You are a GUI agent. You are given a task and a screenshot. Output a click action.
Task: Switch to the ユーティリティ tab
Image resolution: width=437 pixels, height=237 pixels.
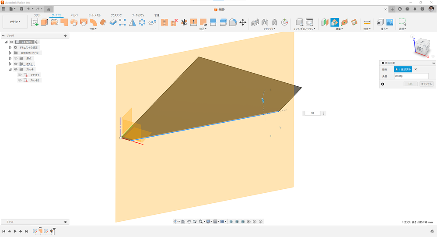138,15
